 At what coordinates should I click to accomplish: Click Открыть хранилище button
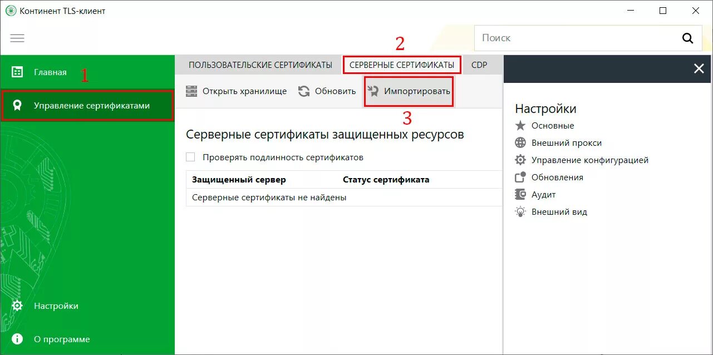(237, 91)
